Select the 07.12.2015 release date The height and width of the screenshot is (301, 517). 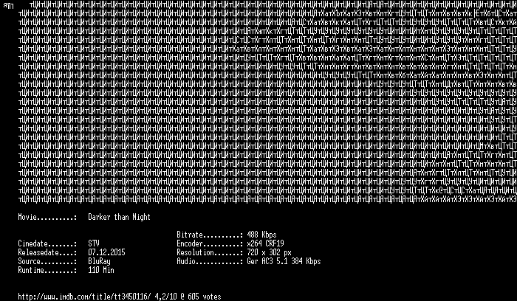[x=106, y=252]
